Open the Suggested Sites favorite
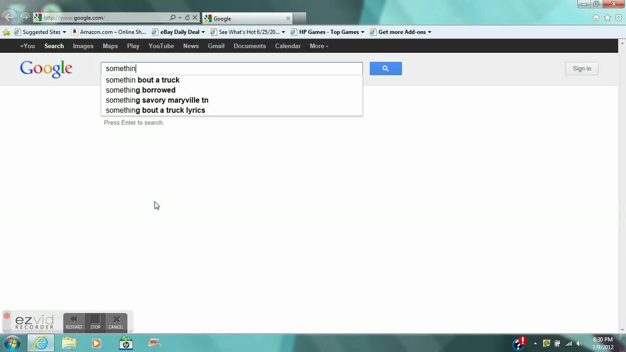 click(x=38, y=32)
